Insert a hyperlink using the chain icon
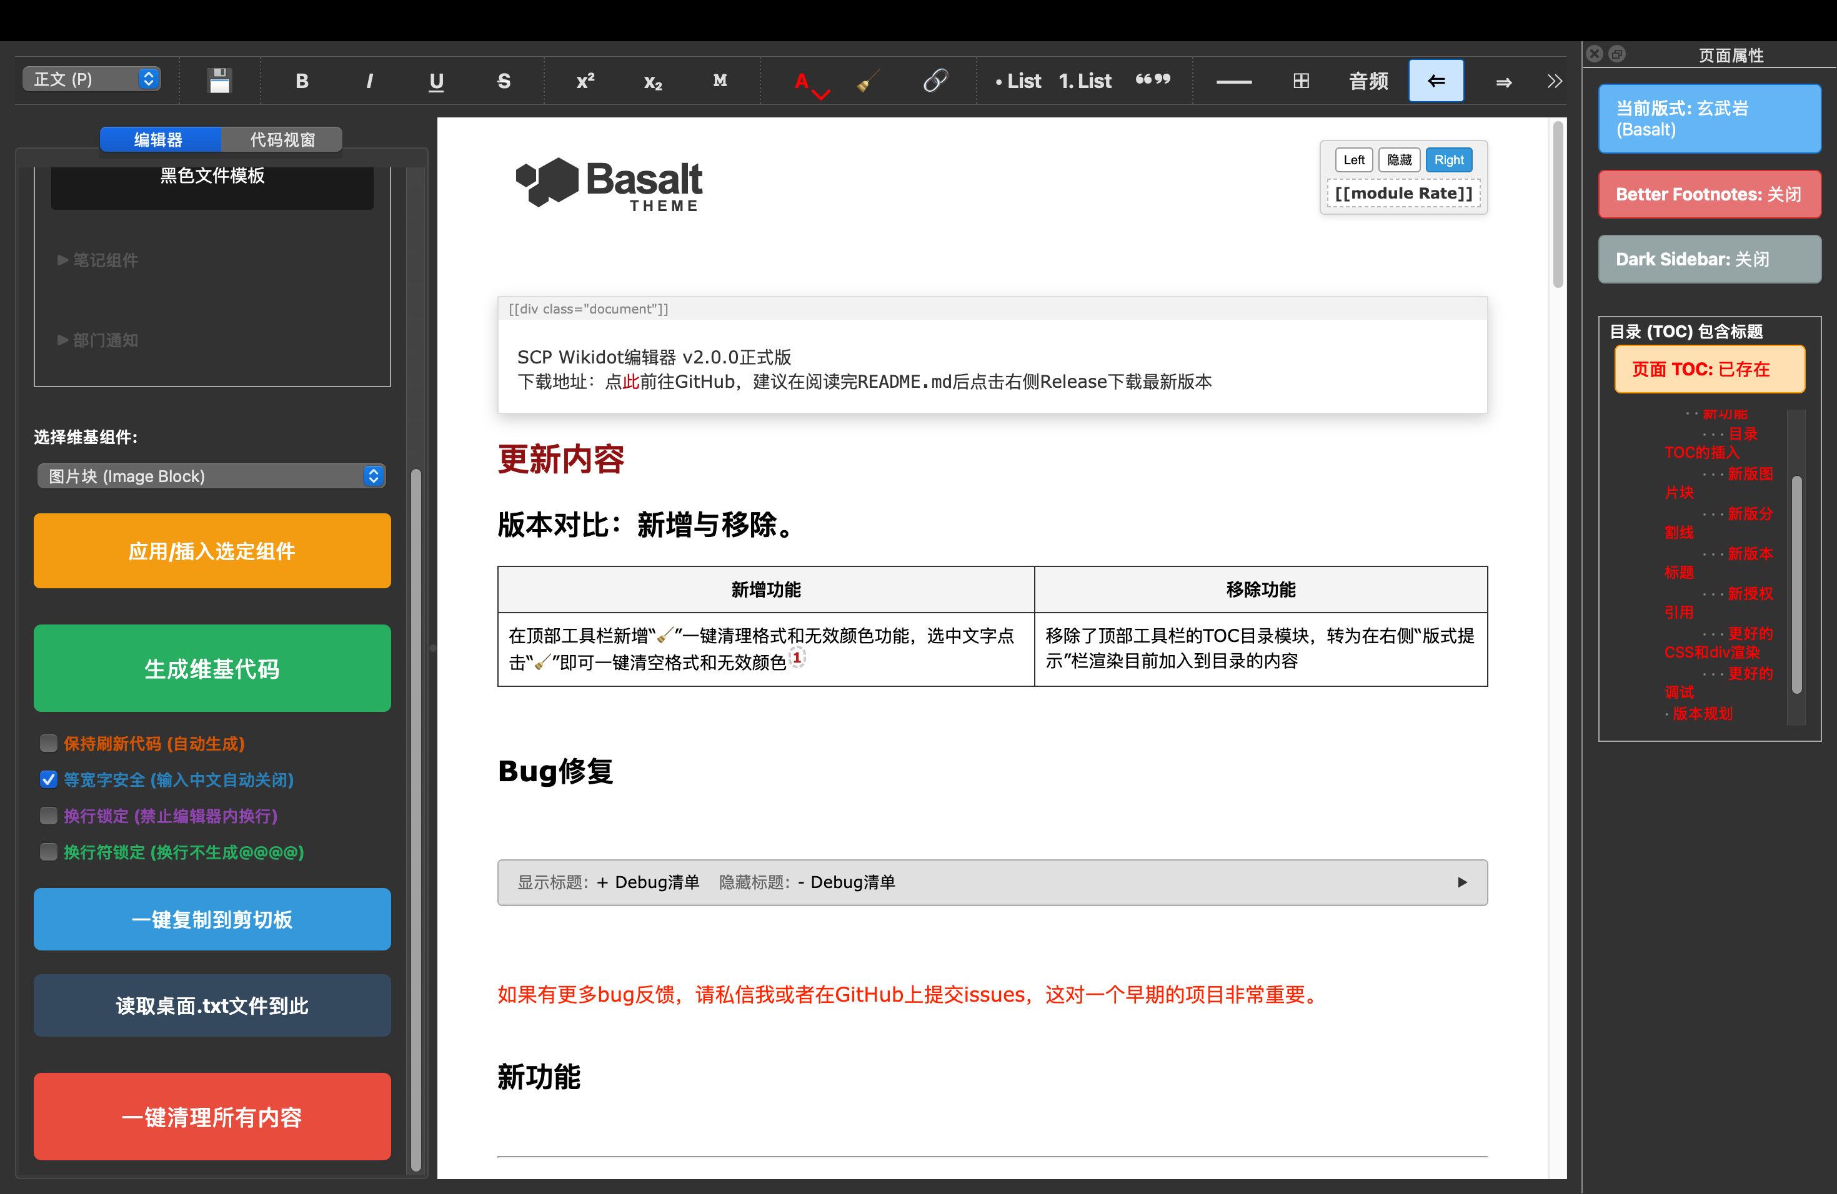This screenshot has width=1837, height=1194. pos(935,80)
